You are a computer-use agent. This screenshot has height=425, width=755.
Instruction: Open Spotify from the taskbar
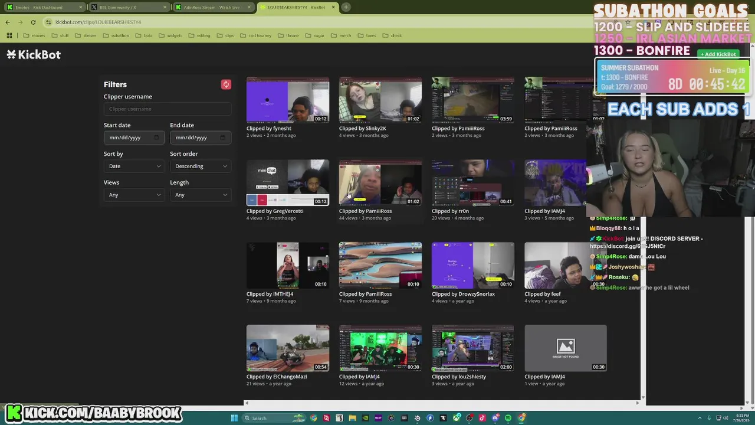(508, 418)
